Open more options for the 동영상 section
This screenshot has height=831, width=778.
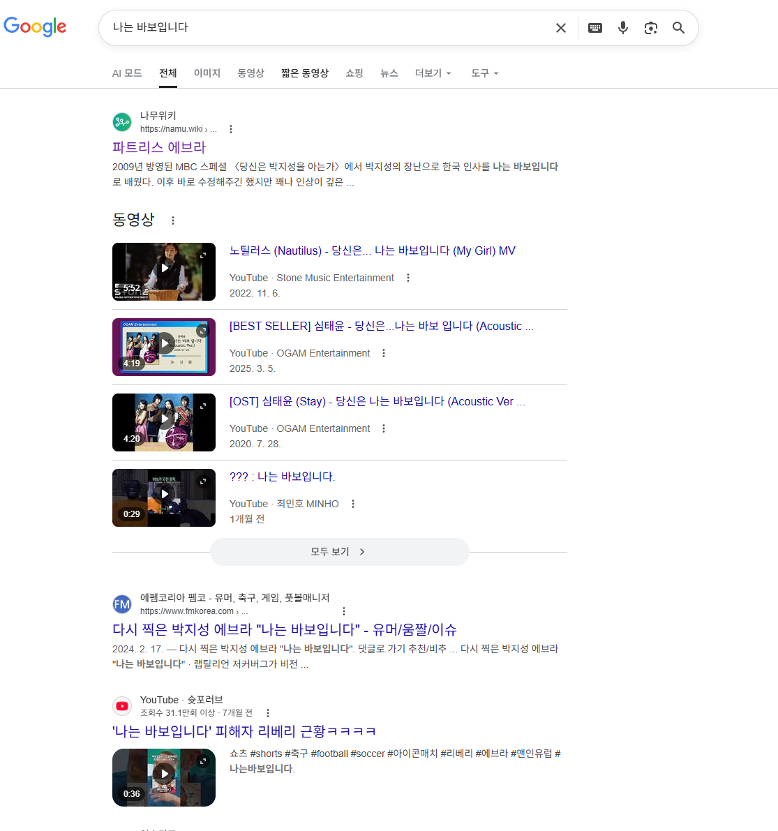(x=173, y=220)
